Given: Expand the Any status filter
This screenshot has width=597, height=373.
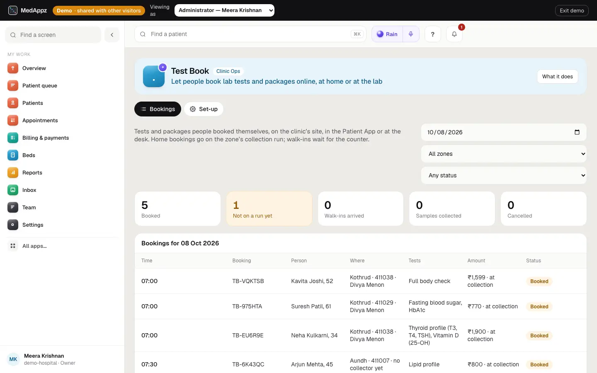Looking at the screenshot, I should (x=504, y=175).
